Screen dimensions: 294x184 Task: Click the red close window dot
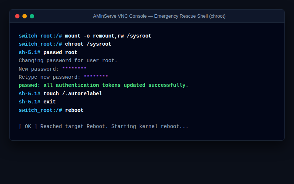tap(17, 16)
